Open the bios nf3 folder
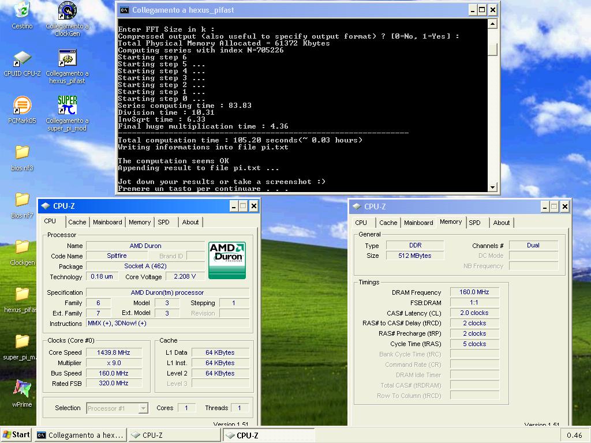591x443 pixels. (x=22, y=157)
